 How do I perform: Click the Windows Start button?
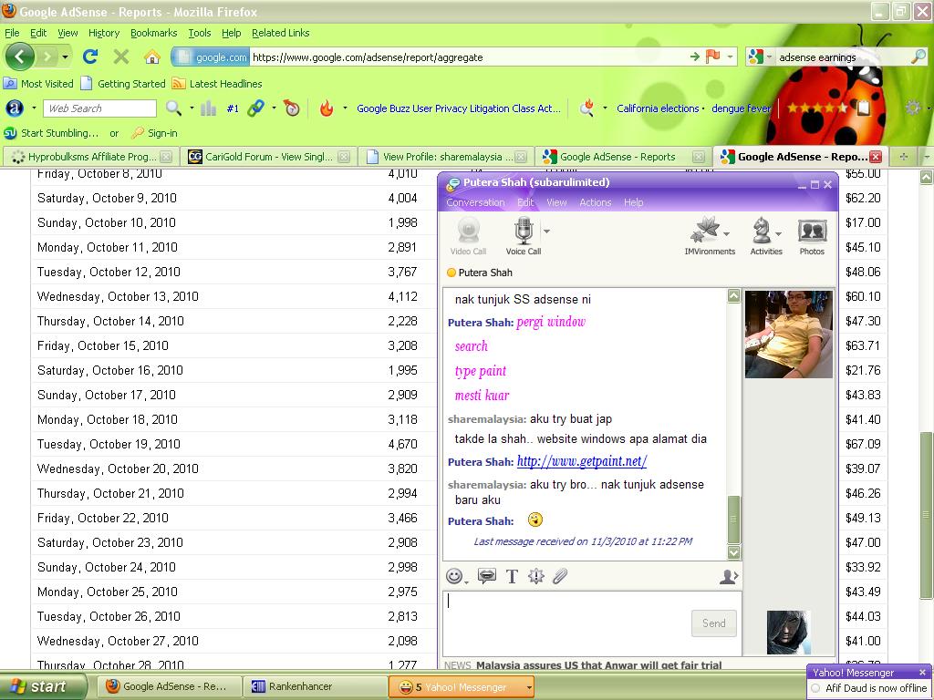coord(43,687)
